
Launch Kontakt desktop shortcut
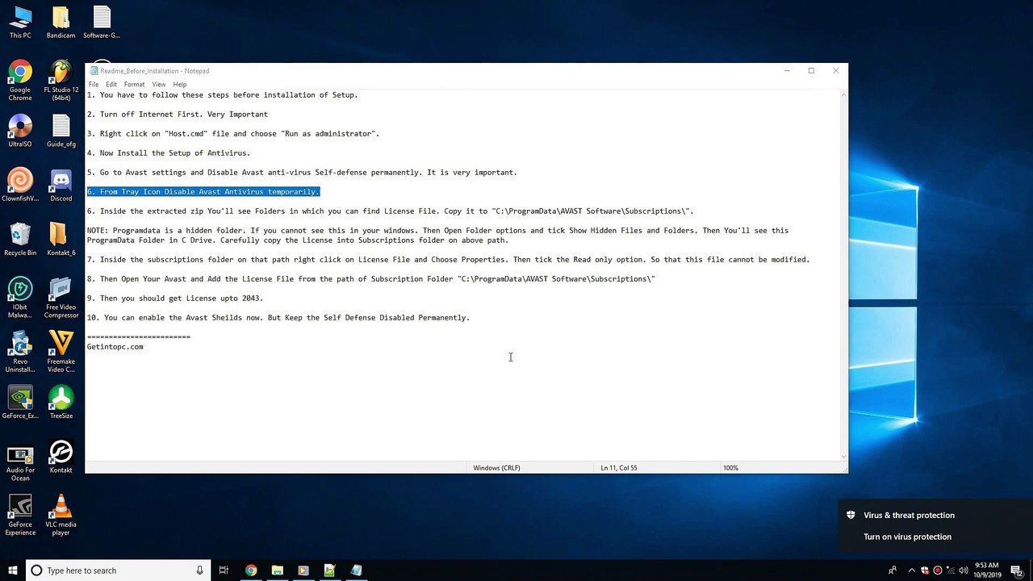(x=61, y=457)
